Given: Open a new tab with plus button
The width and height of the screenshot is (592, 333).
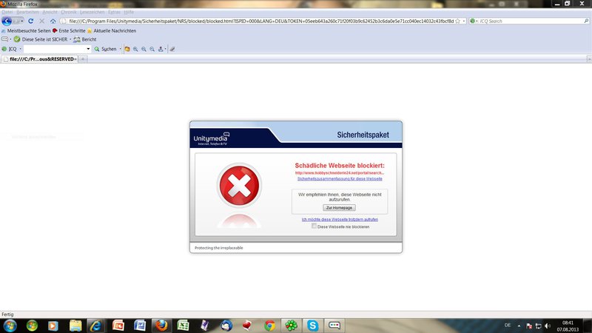Looking at the screenshot, I should pos(83,59).
